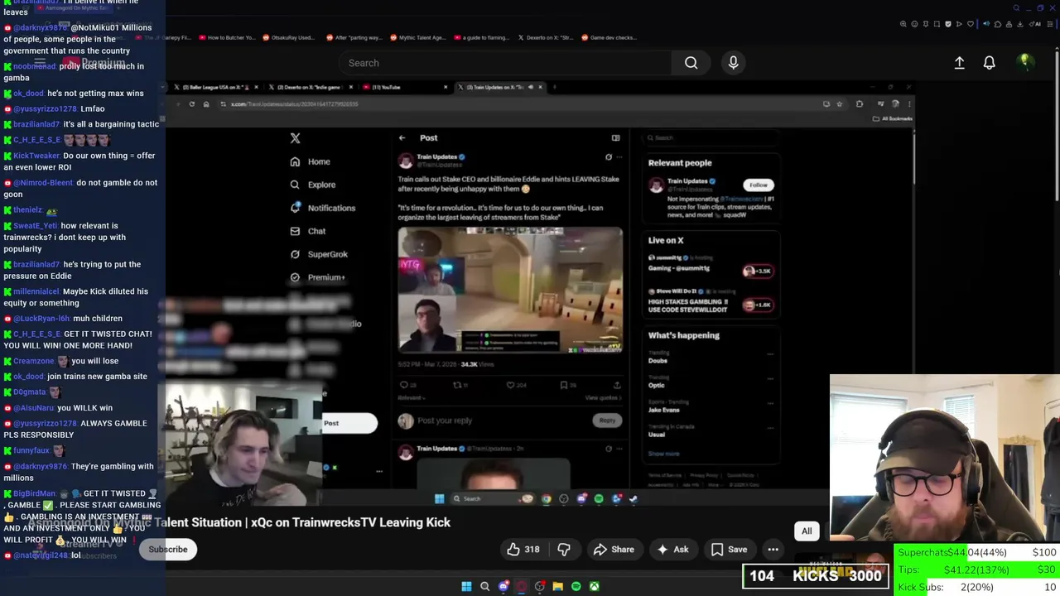Click the back arrow beside Post
Screen dimensions: 1060x596
402,138
